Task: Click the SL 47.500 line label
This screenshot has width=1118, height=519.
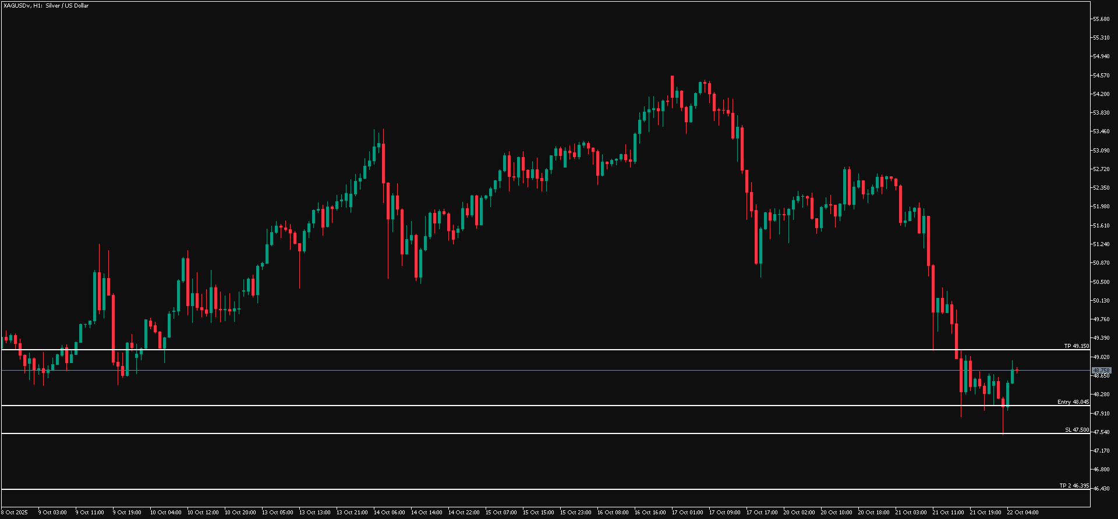Action: coord(1077,430)
